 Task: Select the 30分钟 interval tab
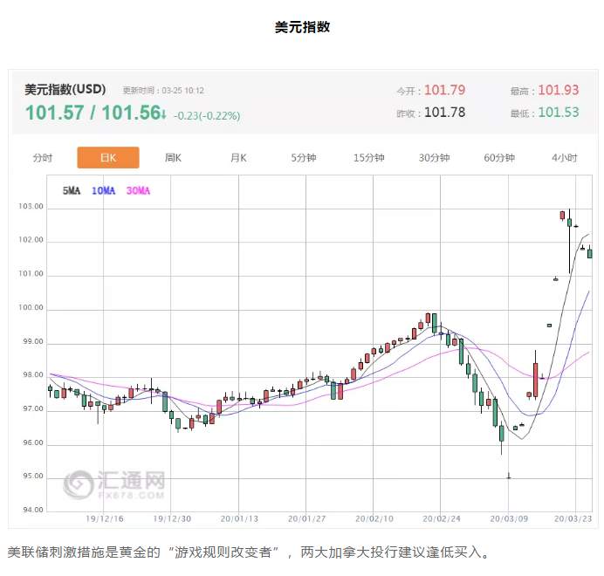click(434, 158)
